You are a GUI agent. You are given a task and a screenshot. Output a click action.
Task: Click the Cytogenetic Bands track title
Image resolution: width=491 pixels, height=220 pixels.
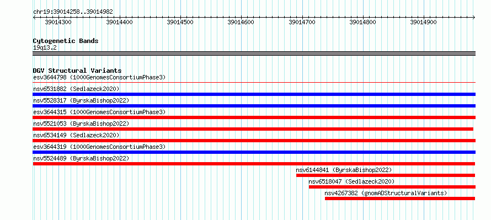tap(66, 41)
